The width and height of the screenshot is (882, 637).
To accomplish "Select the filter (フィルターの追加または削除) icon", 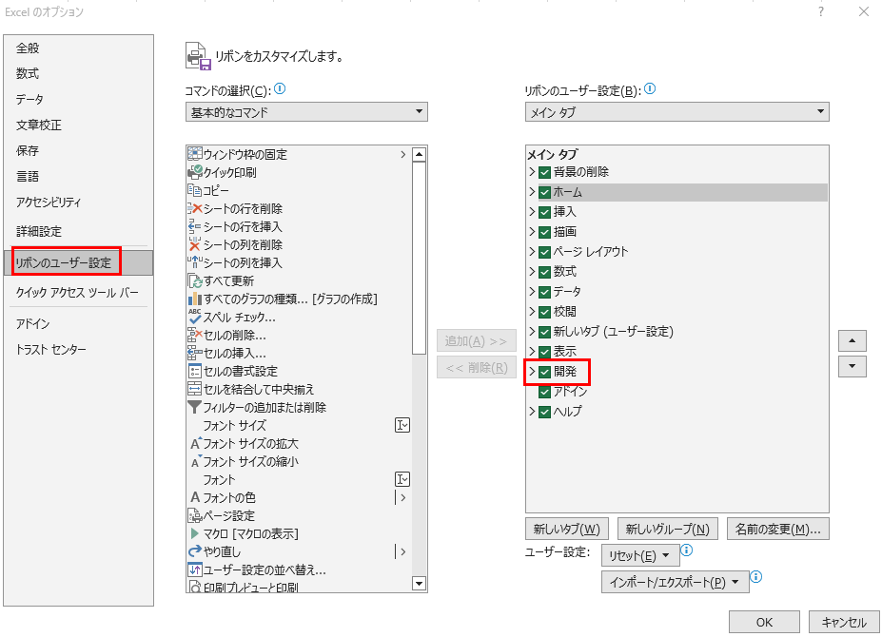I will pyautogui.click(x=195, y=407).
